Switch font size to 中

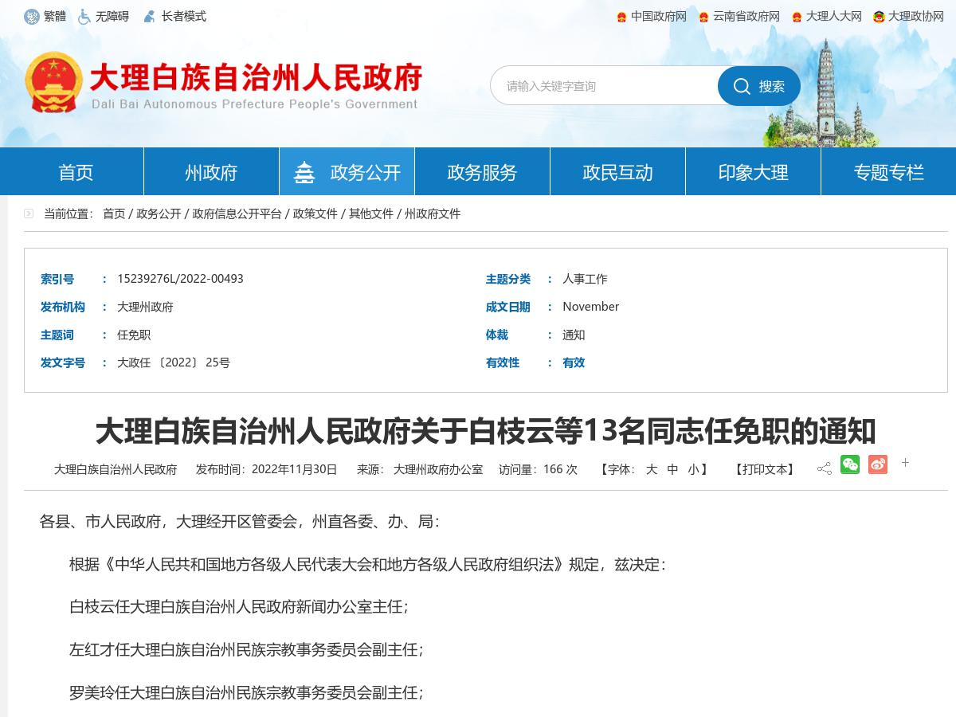(x=673, y=469)
